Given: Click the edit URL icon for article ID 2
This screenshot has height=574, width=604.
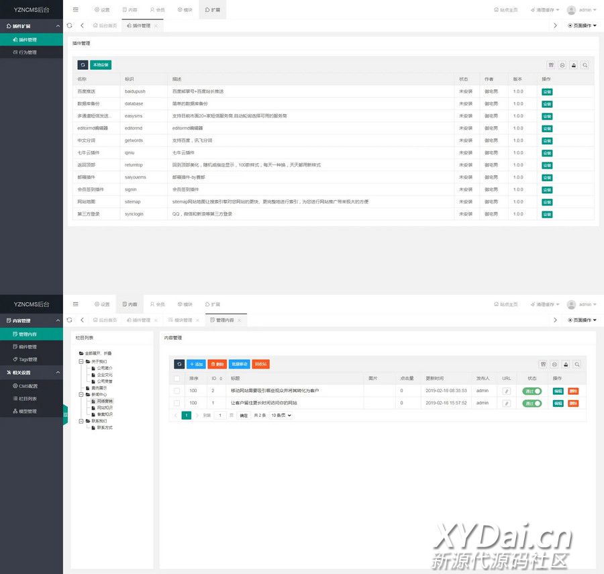Looking at the screenshot, I should 507,391.
